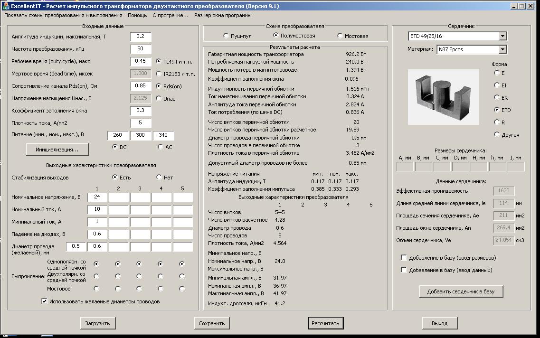Select the Полумостовая converter scheme

pos(275,35)
